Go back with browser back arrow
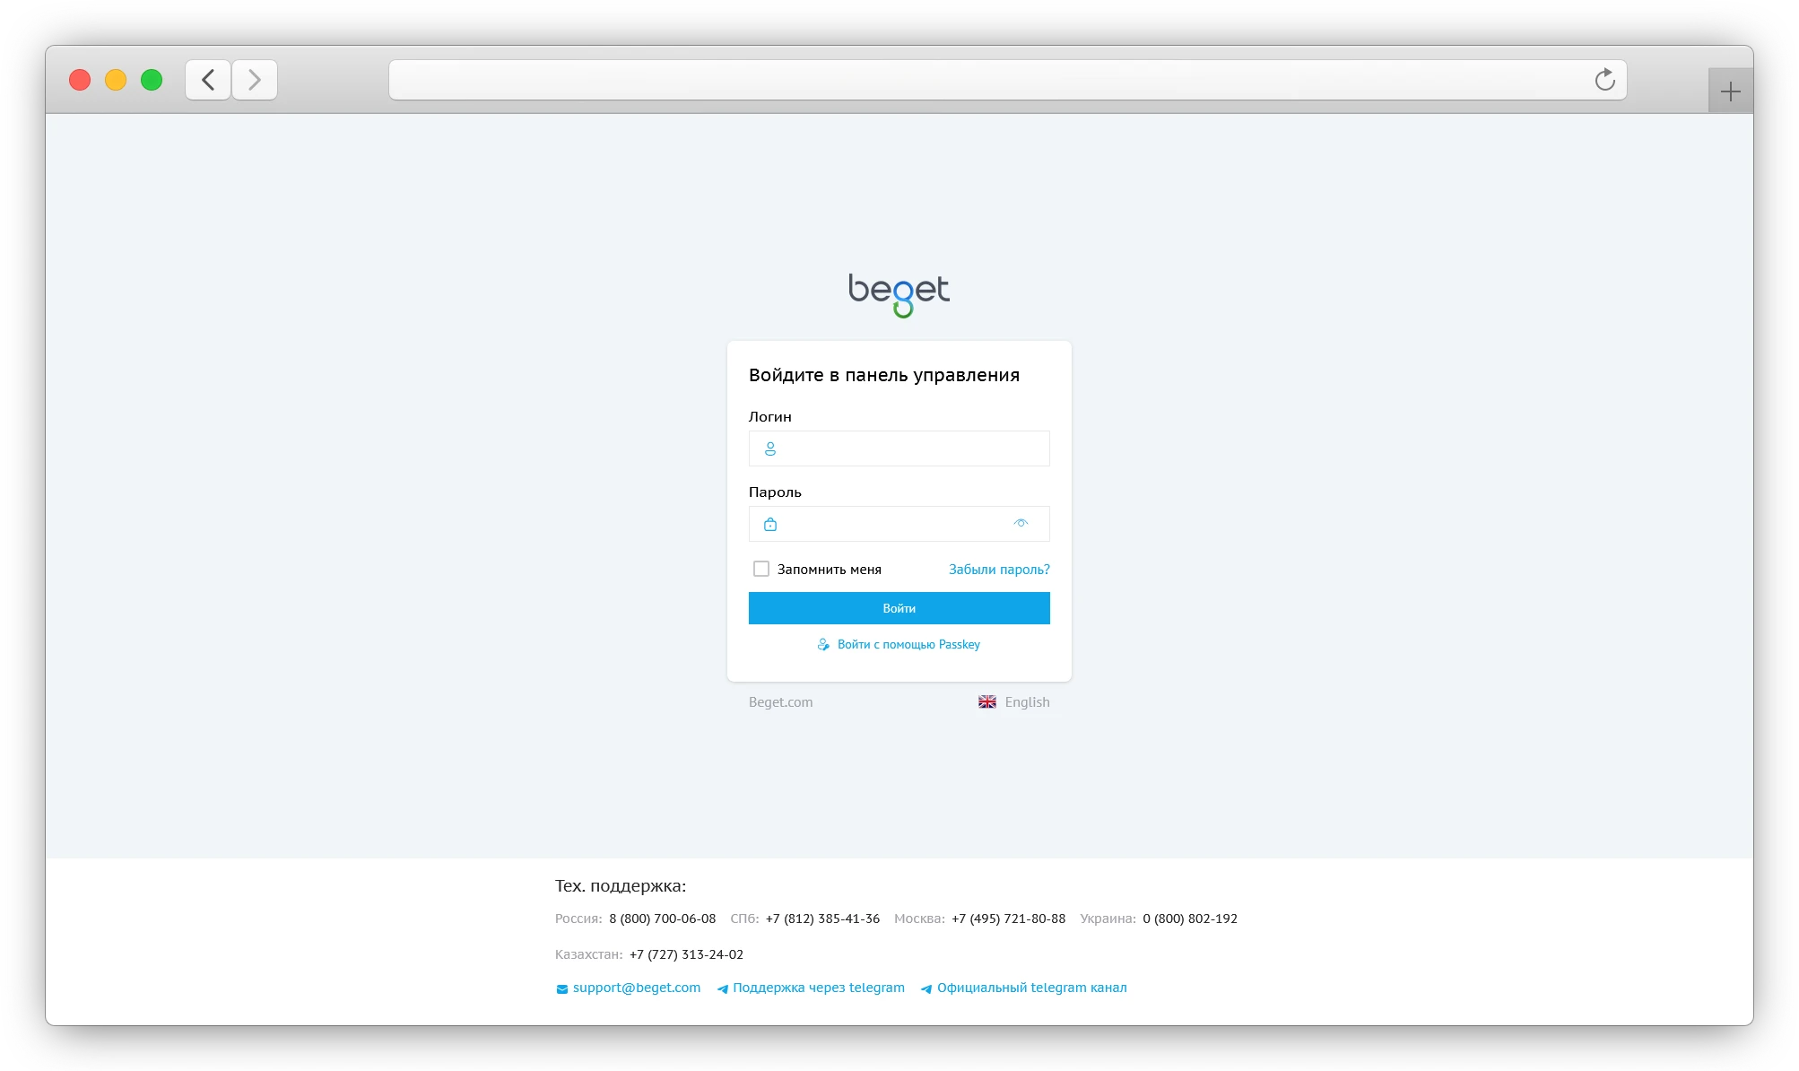This screenshot has width=1799, height=1071. (208, 80)
